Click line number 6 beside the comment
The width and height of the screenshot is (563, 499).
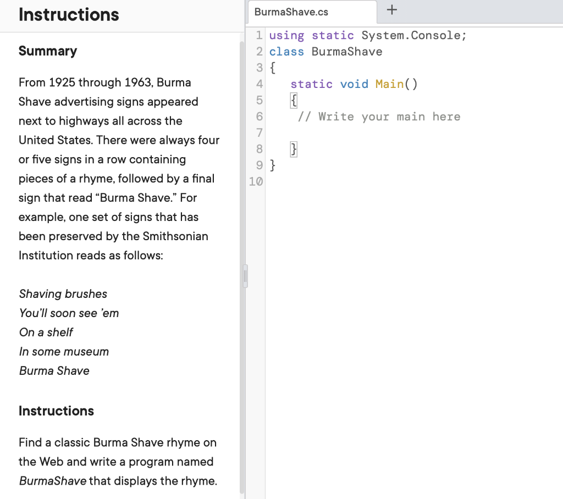coord(259,117)
